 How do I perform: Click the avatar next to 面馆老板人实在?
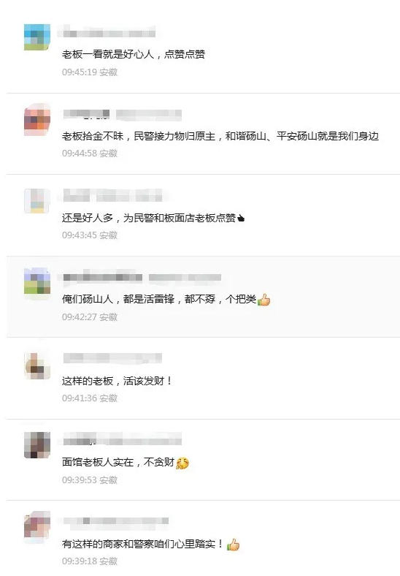pyautogui.click(x=37, y=445)
